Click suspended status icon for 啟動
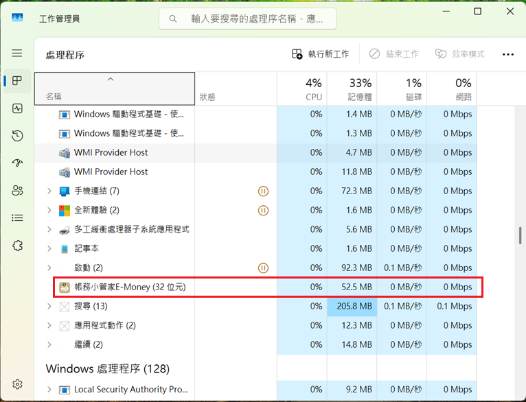 263,268
